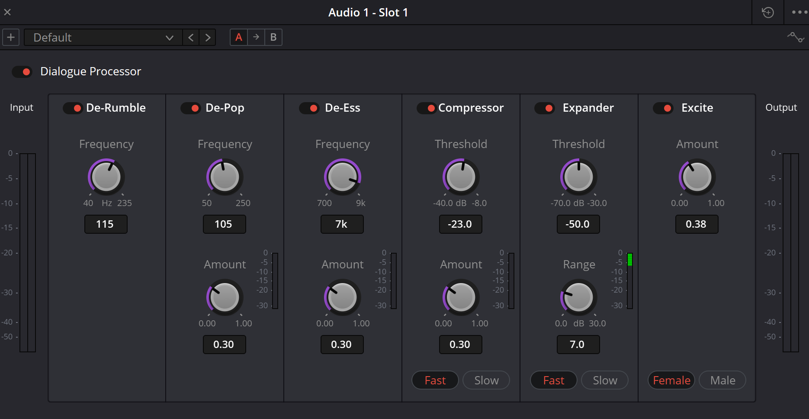Close the Audio 1 - Slot 1 panel
This screenshot has height=419, width=809.
click(7, 12)
